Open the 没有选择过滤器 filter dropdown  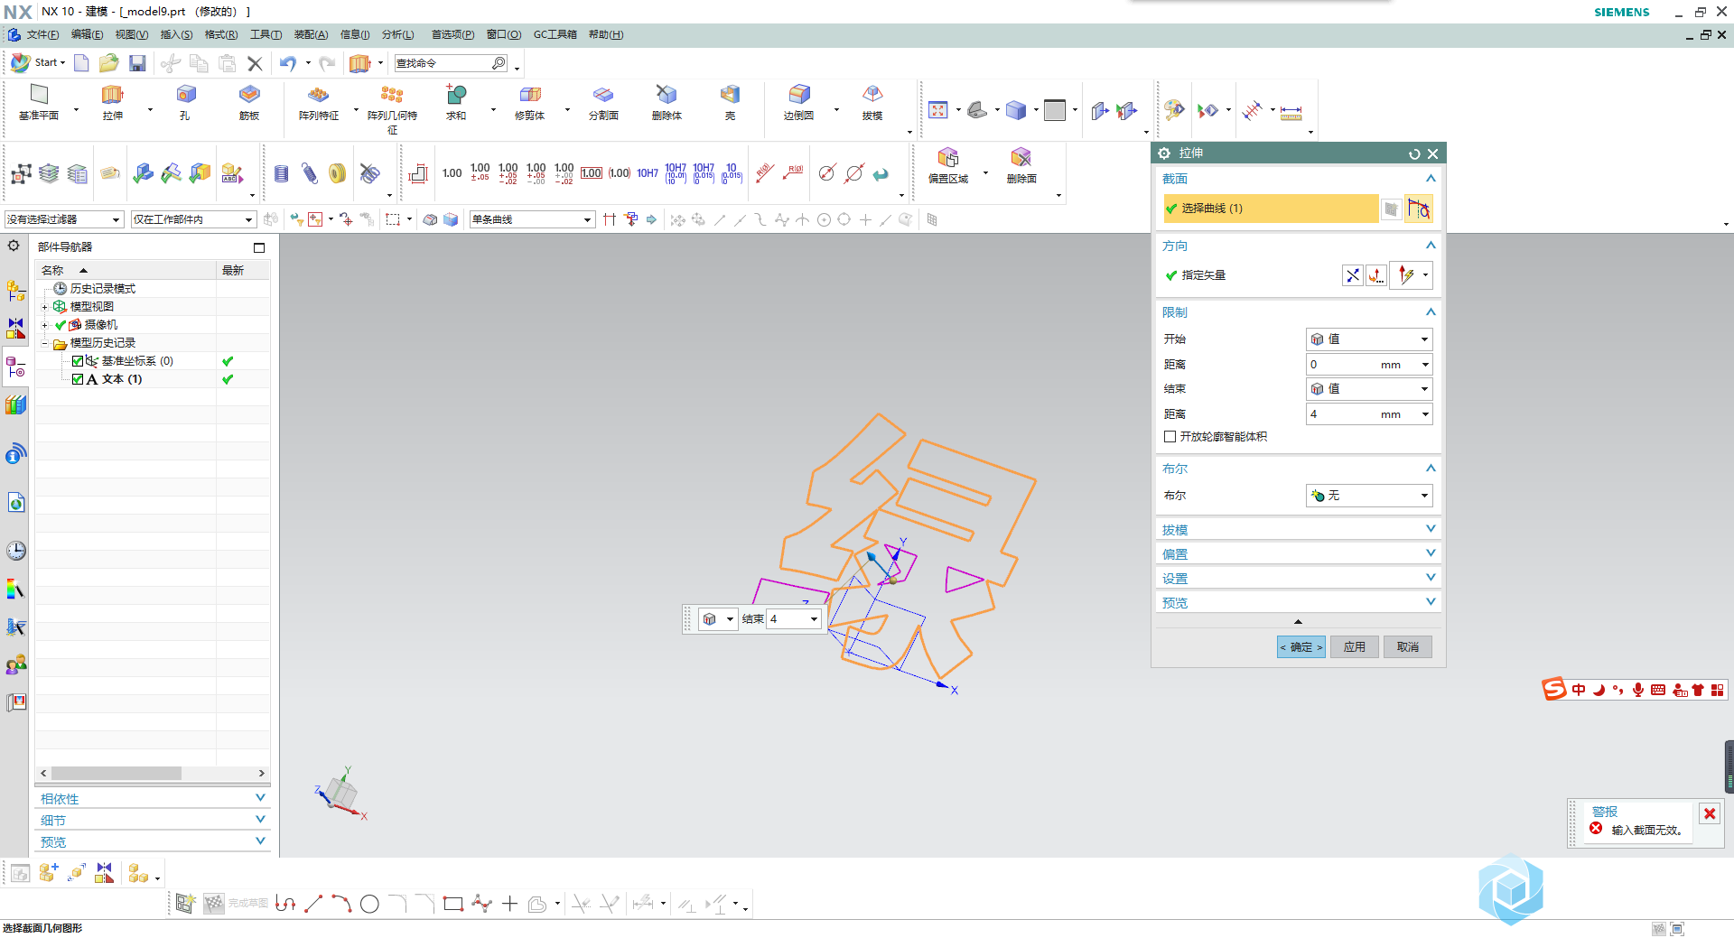(x=63, y=219)
